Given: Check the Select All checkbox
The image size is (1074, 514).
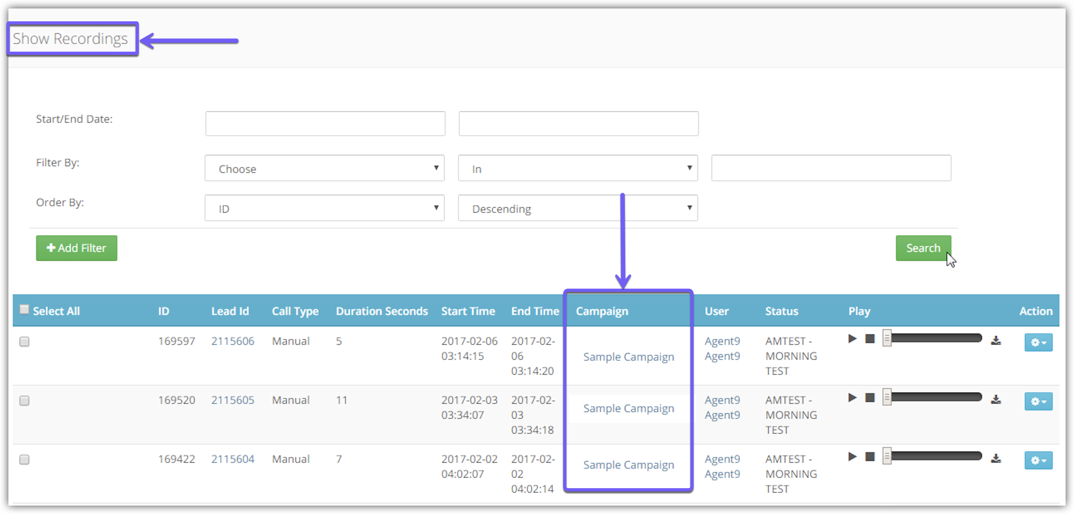Looking at the screenshot, I should 24,309.
